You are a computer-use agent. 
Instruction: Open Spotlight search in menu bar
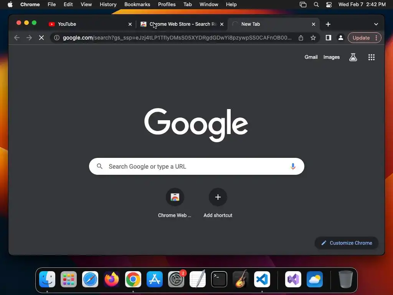pos(316,4)
